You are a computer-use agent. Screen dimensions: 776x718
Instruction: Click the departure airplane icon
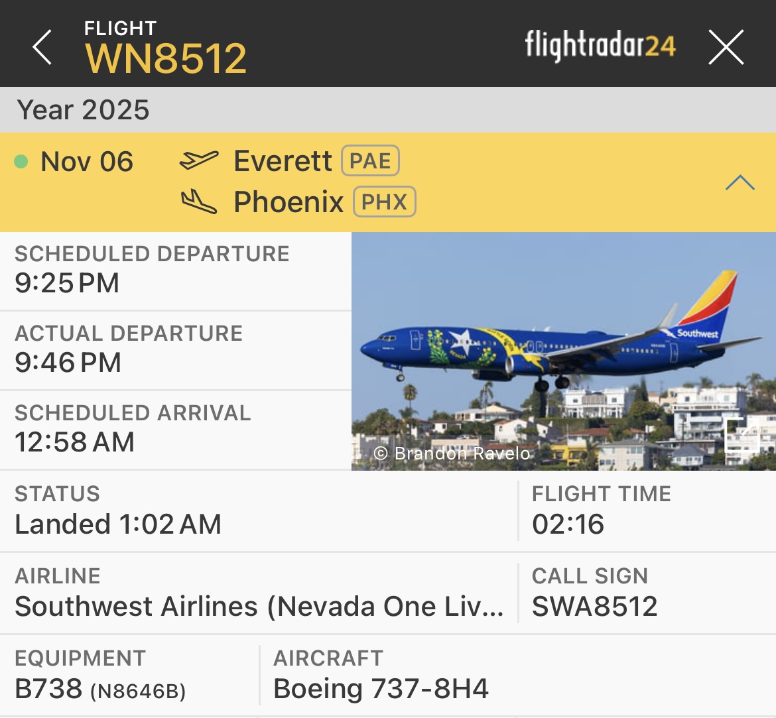coord(198,160)
